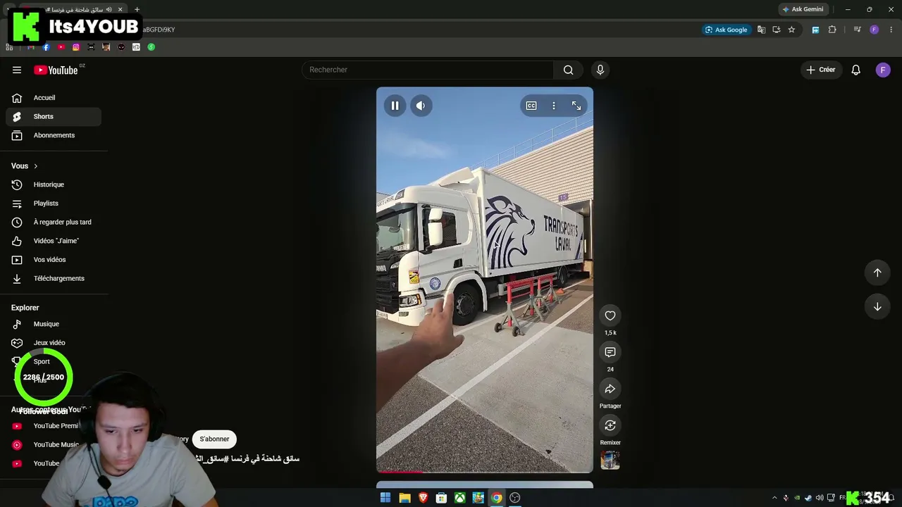The image size is (902, 507).
Task: Click the Créer button
Action: [821, 70]
